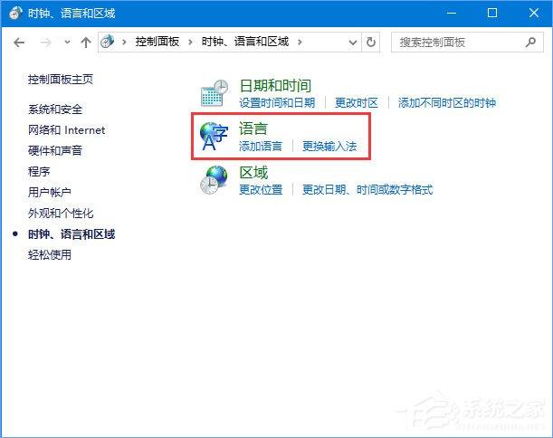
Task: Click the forward navigation arrow
Action: point(45,43)
